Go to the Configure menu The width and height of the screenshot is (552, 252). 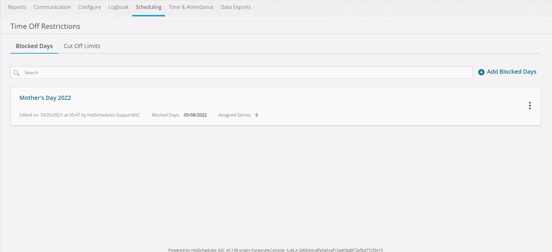(89, 7)
